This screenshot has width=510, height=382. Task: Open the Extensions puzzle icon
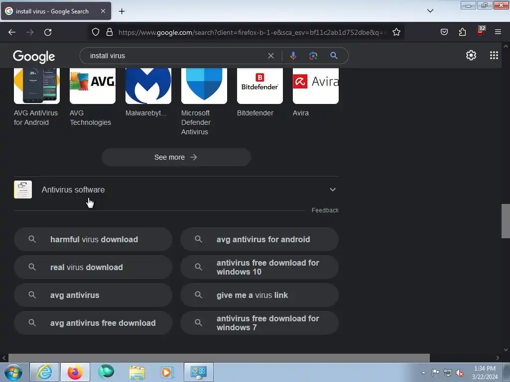[462, 32]
